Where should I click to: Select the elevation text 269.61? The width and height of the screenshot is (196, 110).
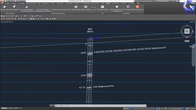(x=90, y=32)
